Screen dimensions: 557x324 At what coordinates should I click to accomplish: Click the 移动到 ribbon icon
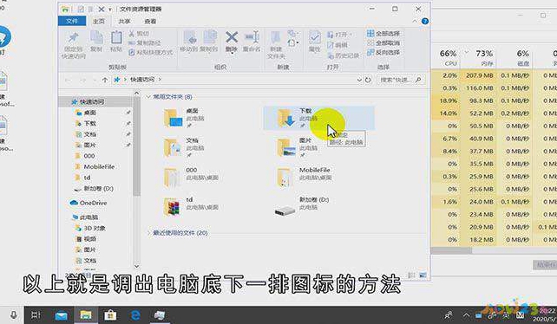point(189,37)
